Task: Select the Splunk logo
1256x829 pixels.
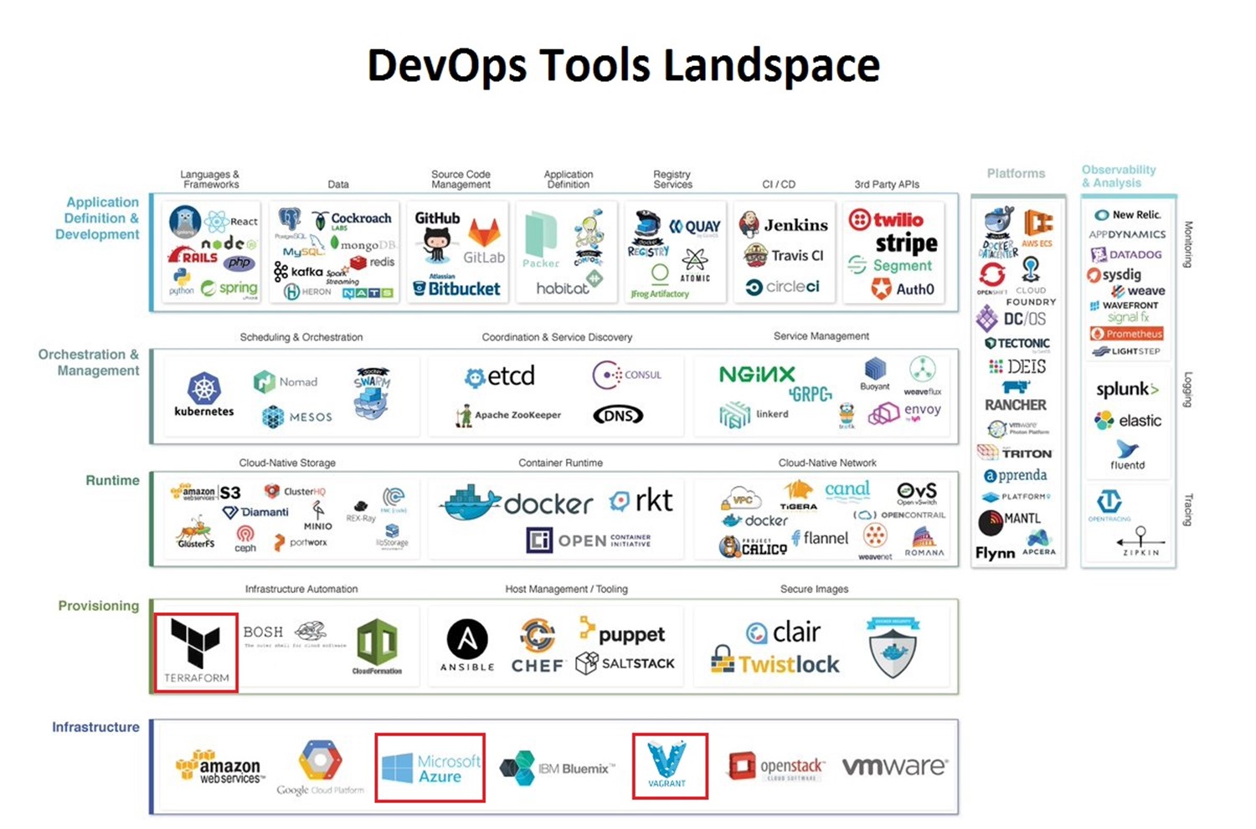Action: click(1127, 389)
